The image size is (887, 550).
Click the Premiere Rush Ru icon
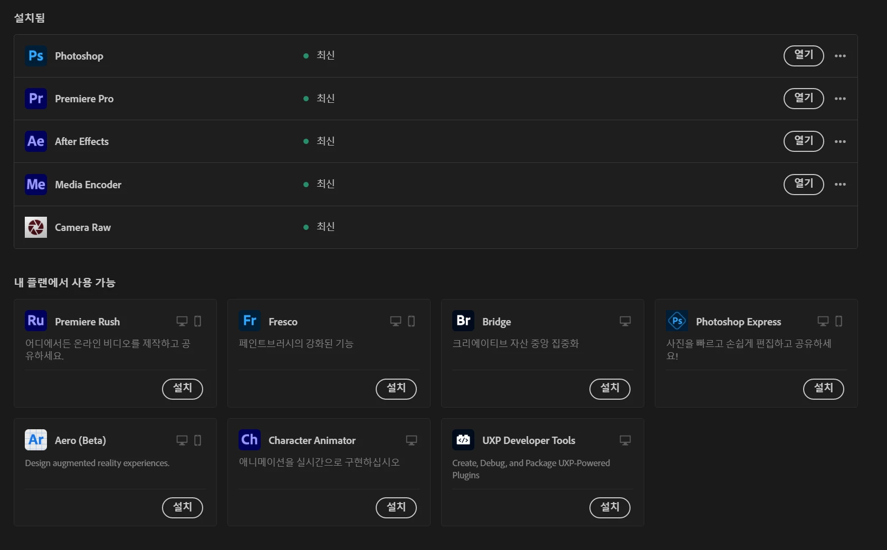point(36,321)
